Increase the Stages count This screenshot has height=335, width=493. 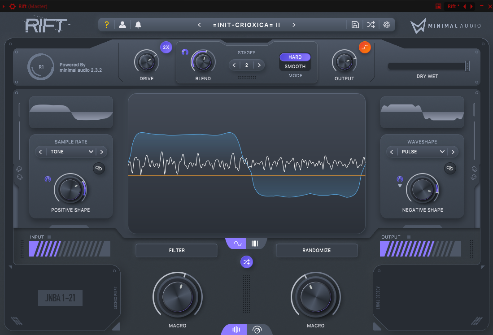pyautogui.click(x=259, y=65)
